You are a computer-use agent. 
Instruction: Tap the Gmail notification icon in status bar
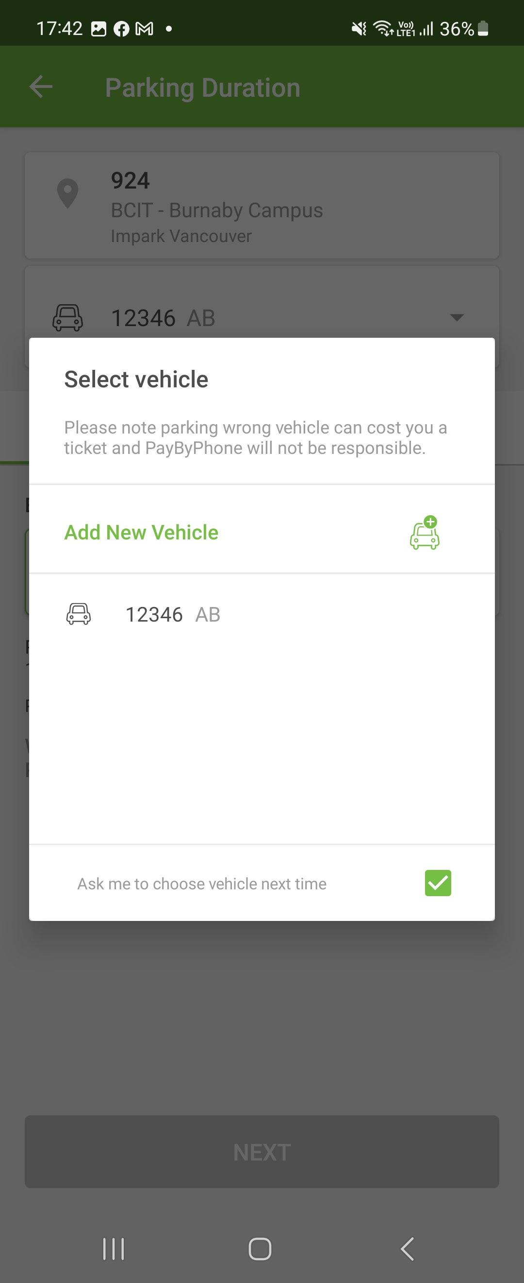(144, 29)
